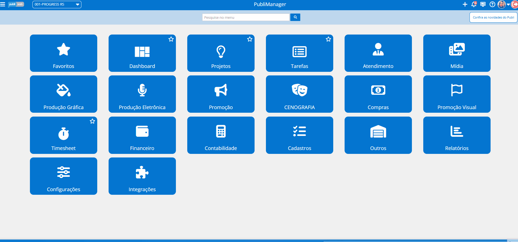The width and height of the screenshot is (518, 242).
Task: Open the Produção Eletrônica microphone tile
Action: [x=142, y=94]
